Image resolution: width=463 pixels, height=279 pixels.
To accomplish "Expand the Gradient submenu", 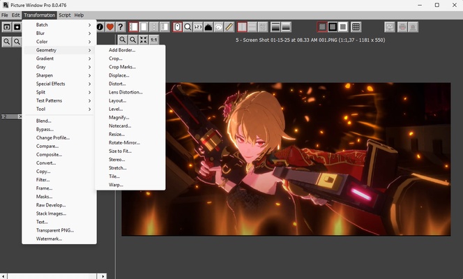I will pos(59,59).
